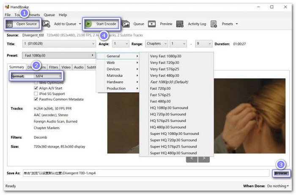
Task: Click the green Start Encode play icon
Action: 88,24
